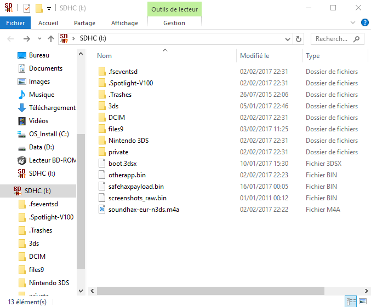Select the safehaxpayload.bin file icon
The width and height of the screenshot is (371, 307).
tap(102, 187)
